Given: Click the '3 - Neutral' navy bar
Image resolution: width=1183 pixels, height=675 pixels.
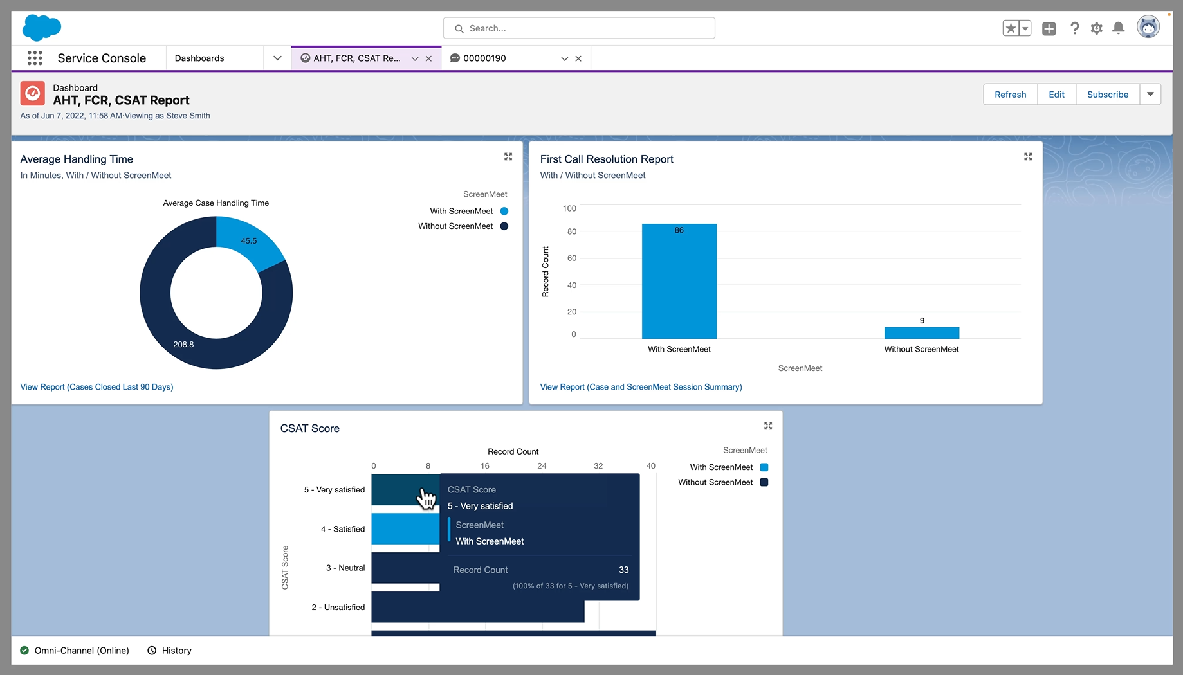Looking at the screenshot, I should click(x=405, y=568).
